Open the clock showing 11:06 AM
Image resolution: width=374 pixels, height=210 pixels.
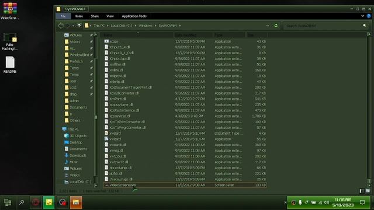[343, 202]
